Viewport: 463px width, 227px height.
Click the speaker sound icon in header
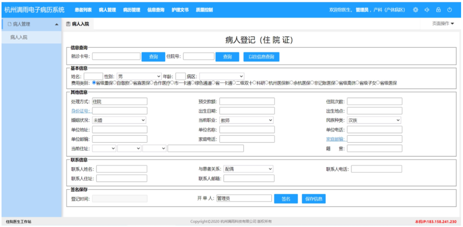point(427,10)
